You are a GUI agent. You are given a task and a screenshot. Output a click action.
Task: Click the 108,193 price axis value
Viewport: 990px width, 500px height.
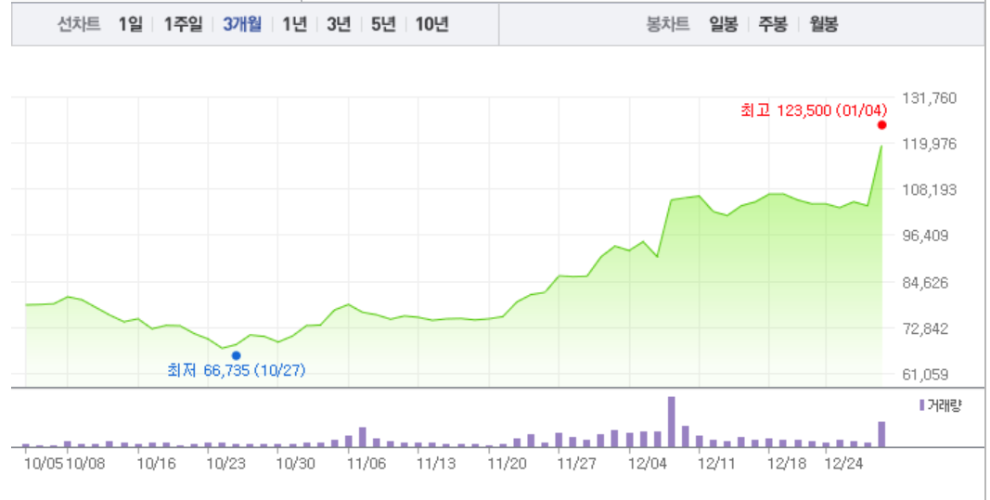point(930,190)
